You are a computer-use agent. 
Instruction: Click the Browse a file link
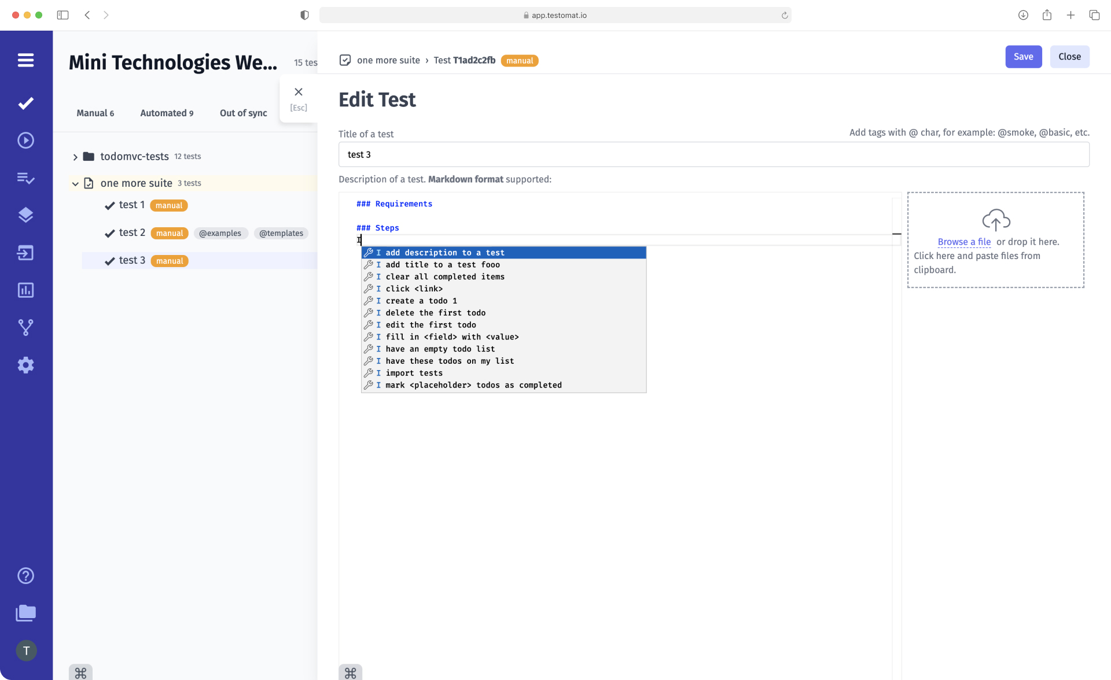(x=964, y=242)
